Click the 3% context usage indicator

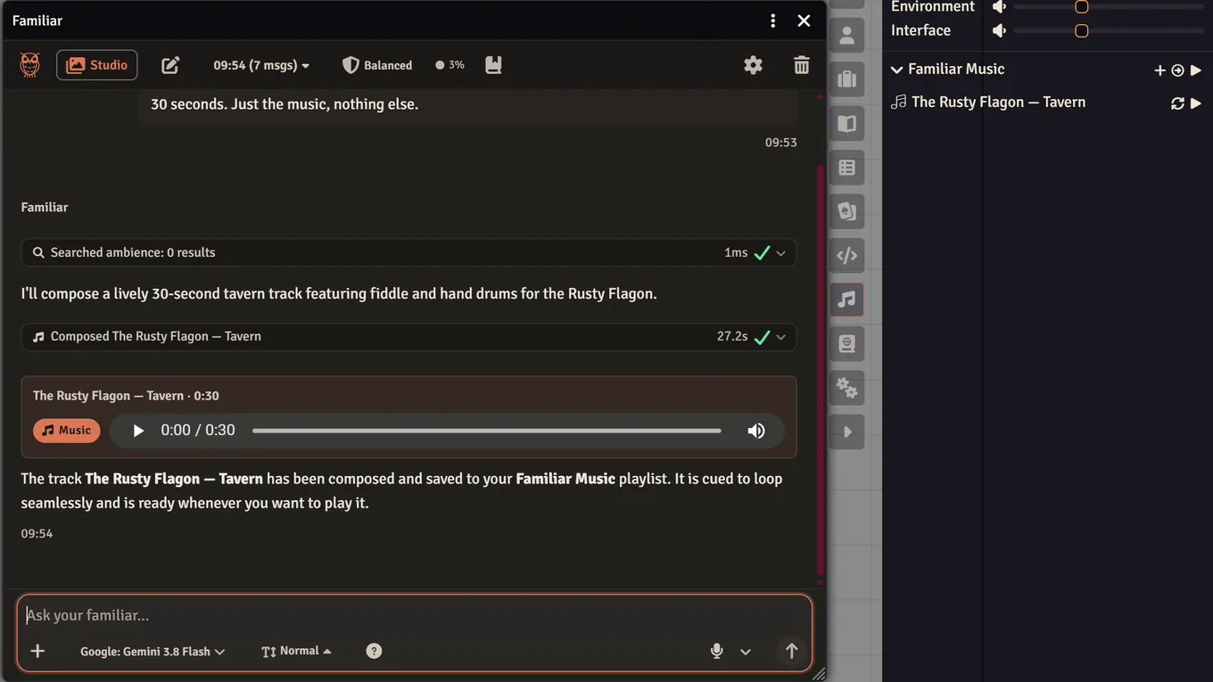pyautogui.click(x=450, y=65)
